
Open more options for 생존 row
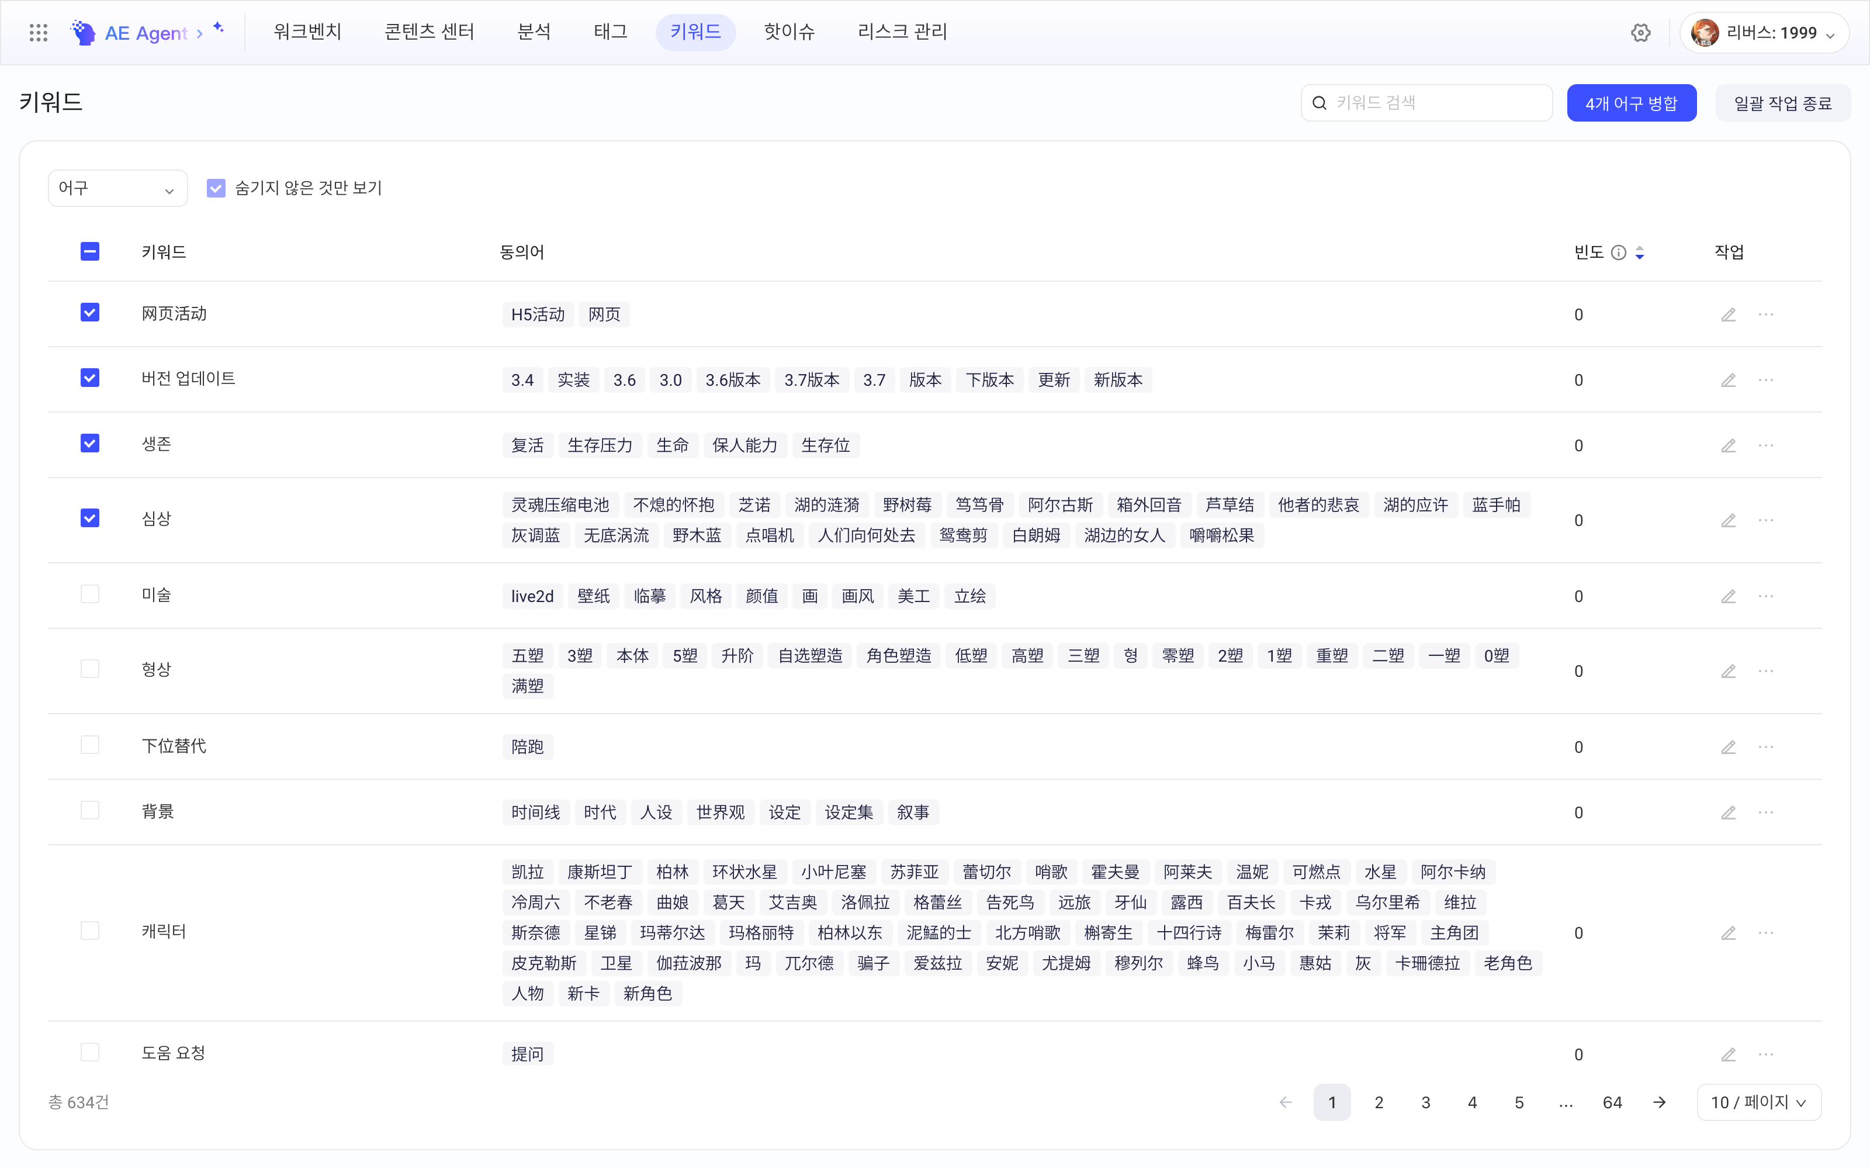tap(1765, 445)
